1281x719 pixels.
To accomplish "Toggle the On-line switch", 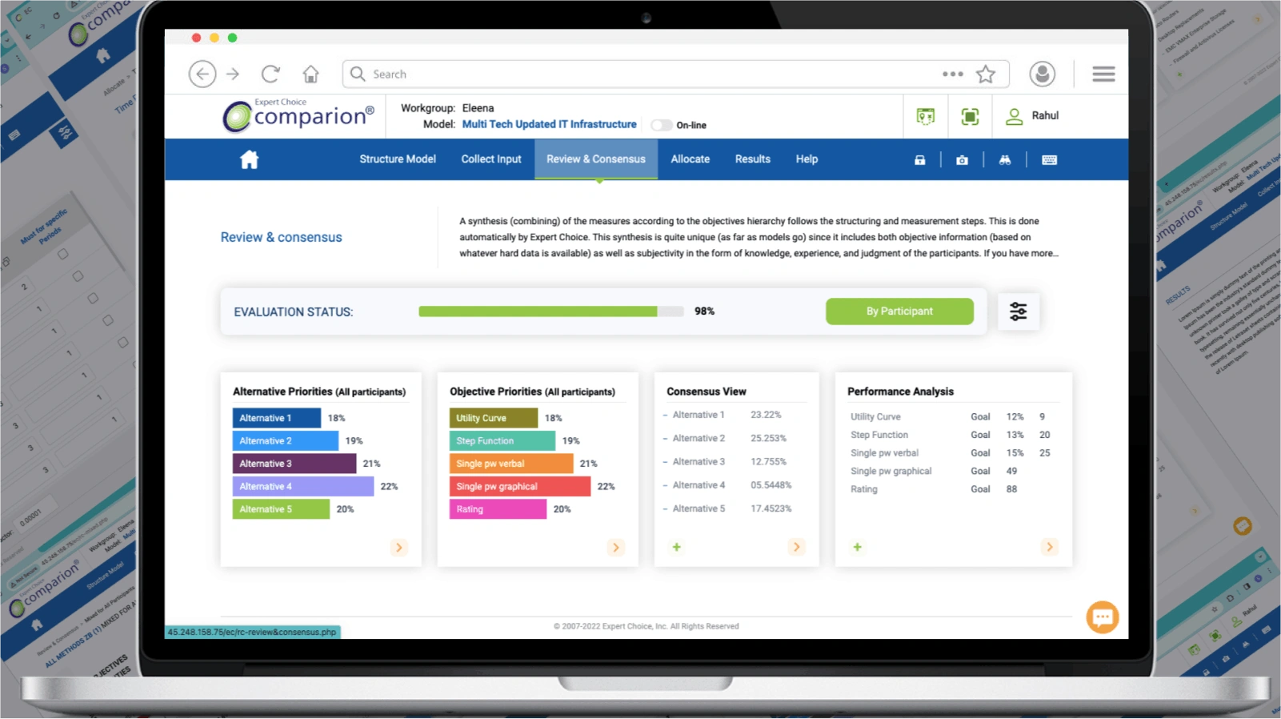I will [x=661, y=125].
